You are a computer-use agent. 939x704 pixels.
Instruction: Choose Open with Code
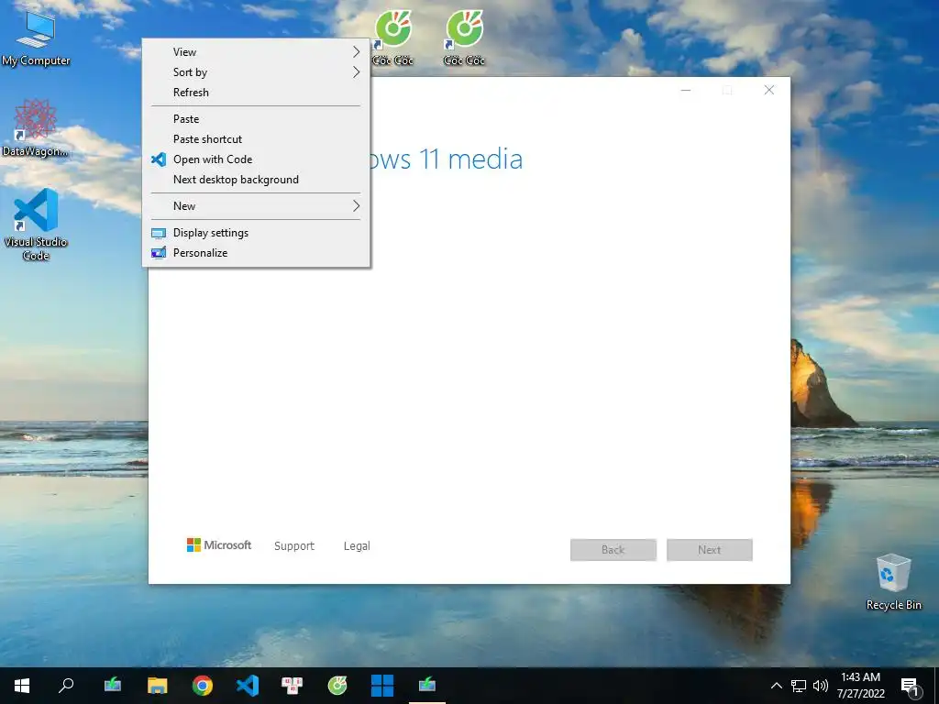click(x=257, y=159)
